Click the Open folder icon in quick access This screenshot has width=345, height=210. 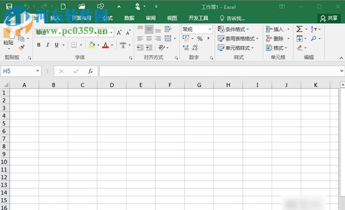click(x=82, y=6)
